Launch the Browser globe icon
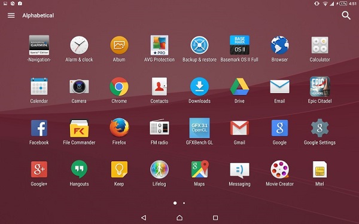This screenshot has width=359, height=224. point(279,45)
